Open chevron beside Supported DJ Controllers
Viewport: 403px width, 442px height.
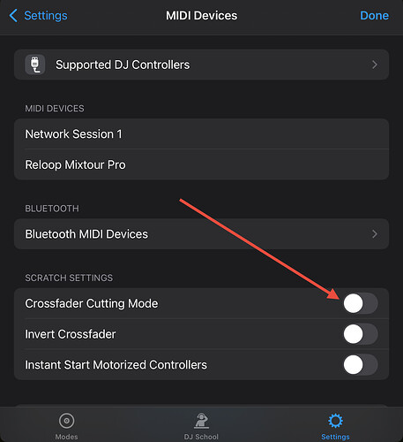point(375,65)
